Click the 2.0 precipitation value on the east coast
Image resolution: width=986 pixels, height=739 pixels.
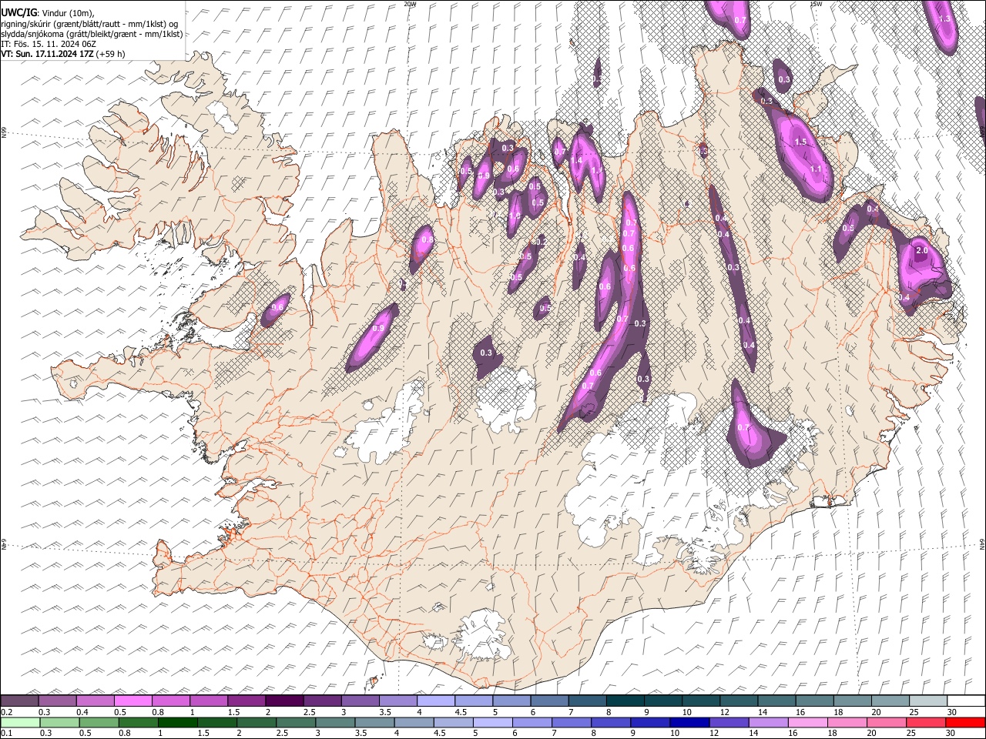pos(921,251)
